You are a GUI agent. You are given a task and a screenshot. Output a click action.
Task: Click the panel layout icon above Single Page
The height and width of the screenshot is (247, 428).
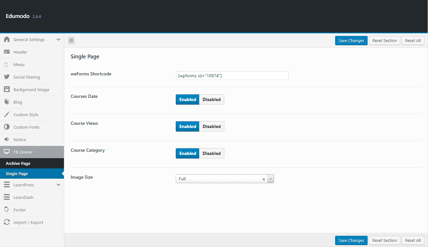click(x=71, y=40)
